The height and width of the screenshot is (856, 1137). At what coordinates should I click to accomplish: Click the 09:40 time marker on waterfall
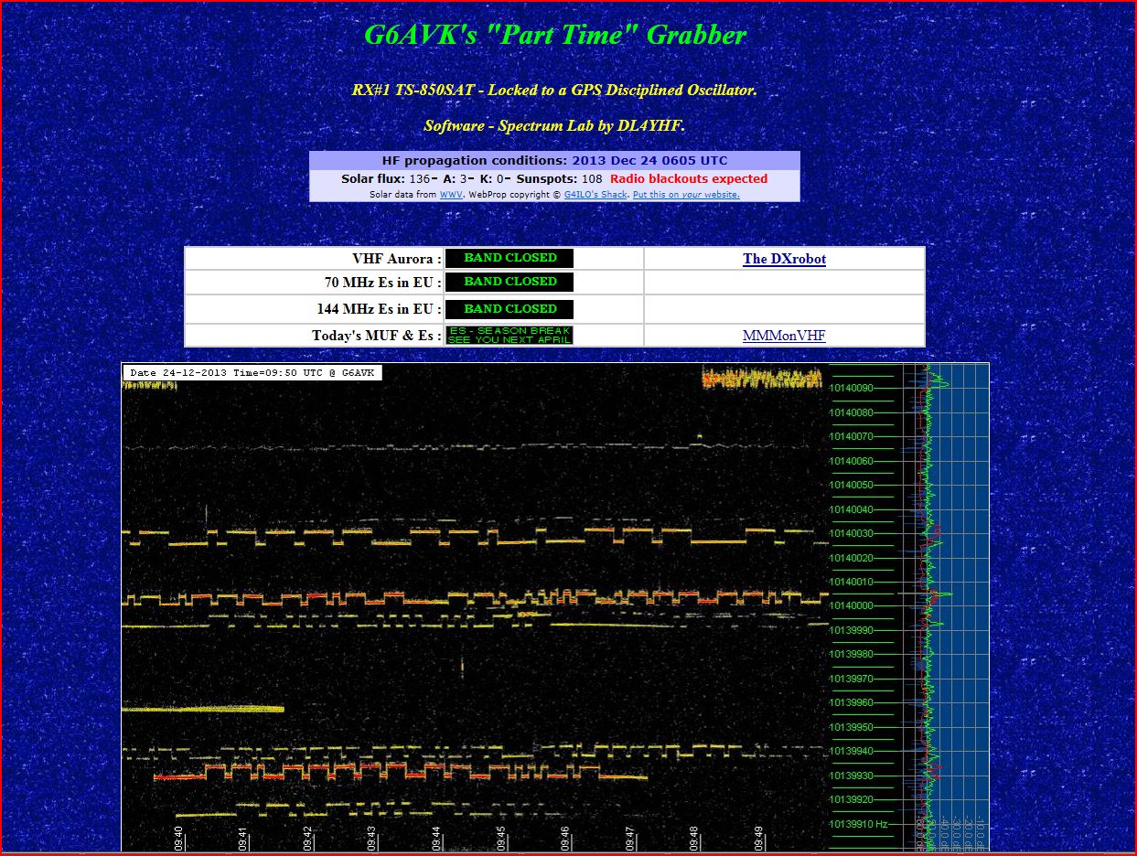178,838
